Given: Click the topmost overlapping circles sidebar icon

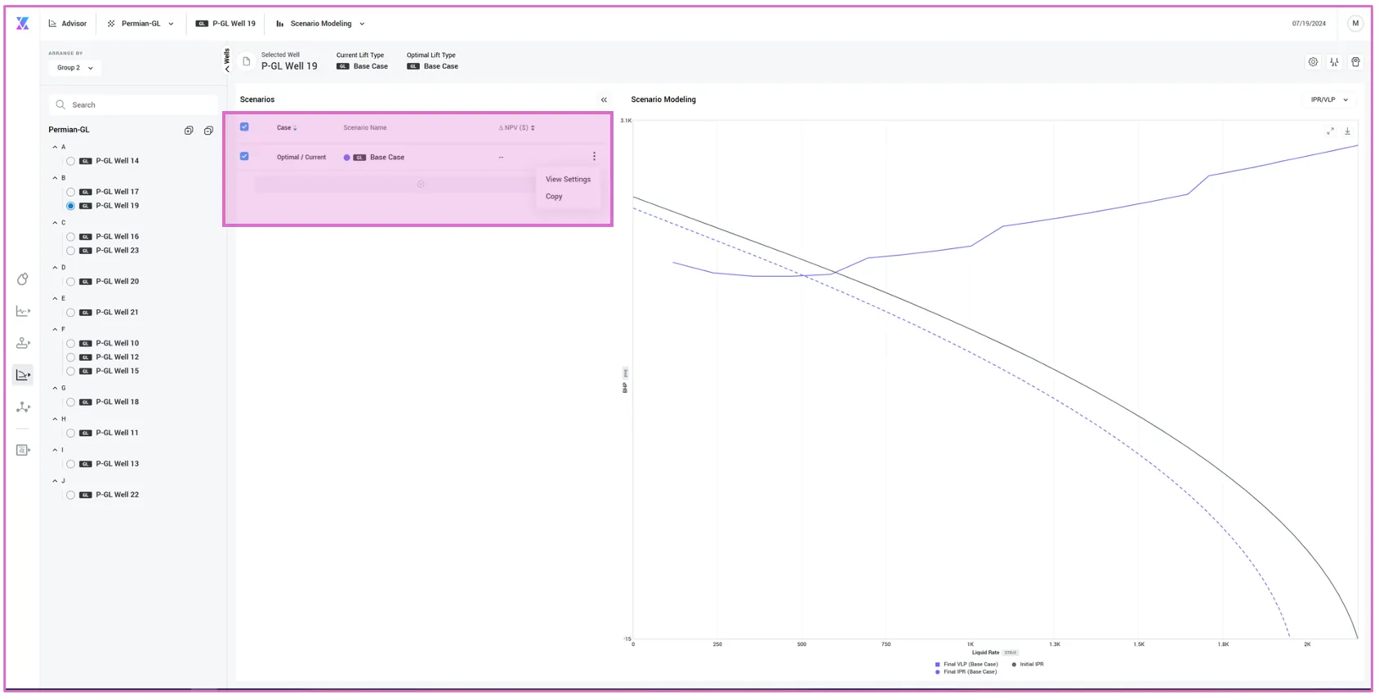Looking at the screenshot, I should point(23,279).
